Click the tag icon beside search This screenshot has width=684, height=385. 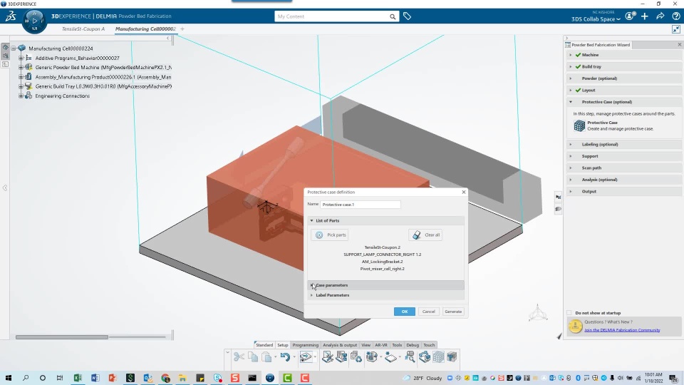(x=407, y=16)
